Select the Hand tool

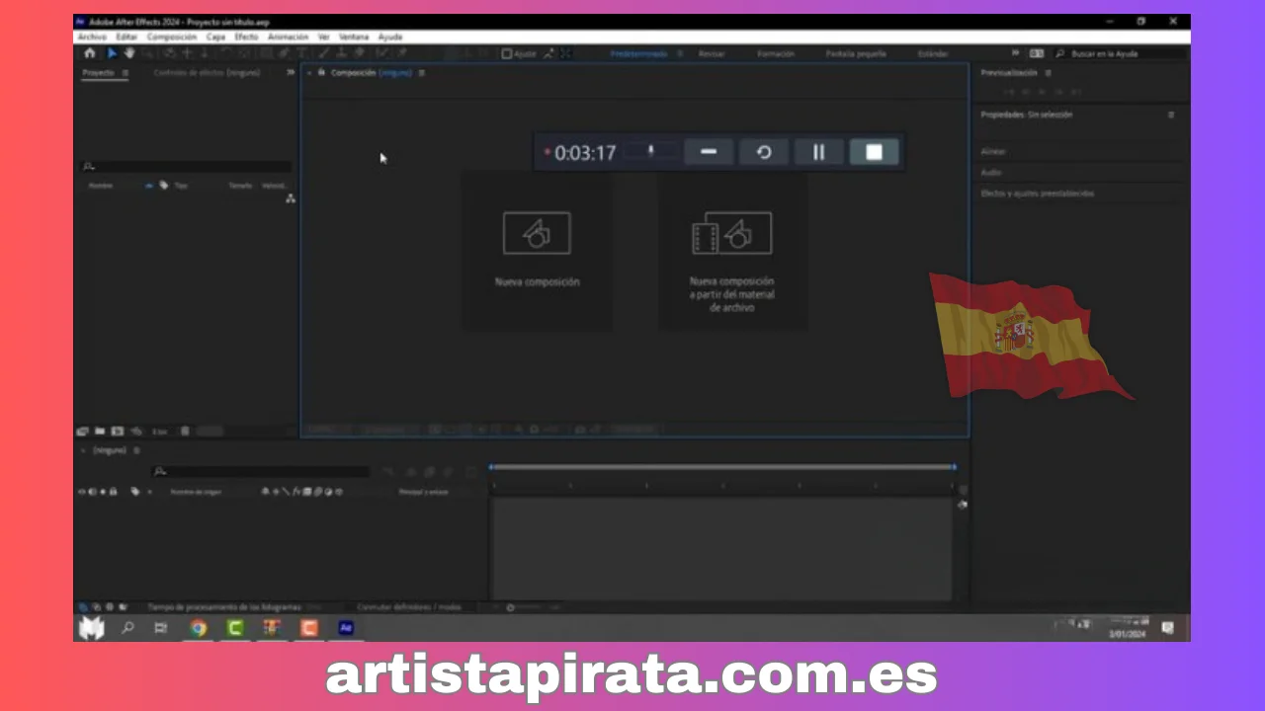[x=129, y=53]
